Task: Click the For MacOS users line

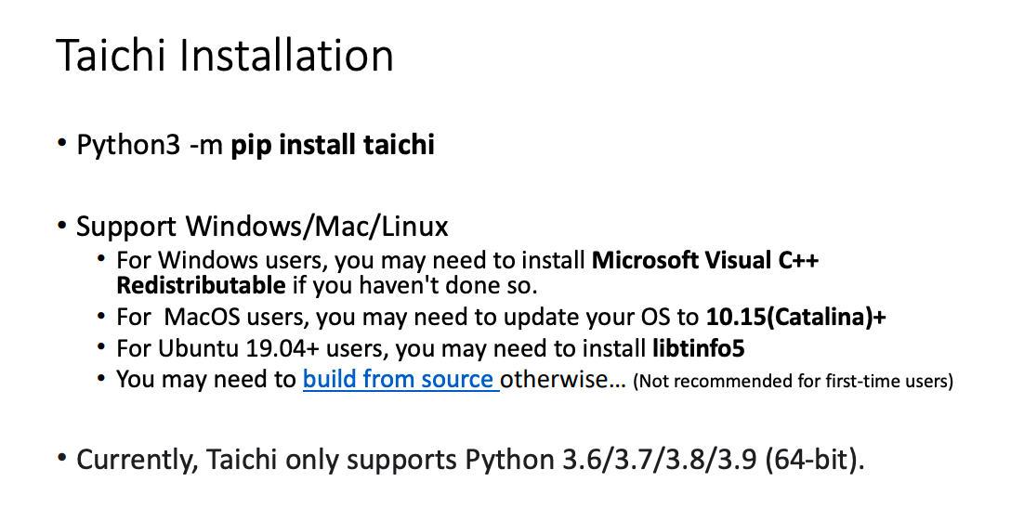Action: pos(501,318)
